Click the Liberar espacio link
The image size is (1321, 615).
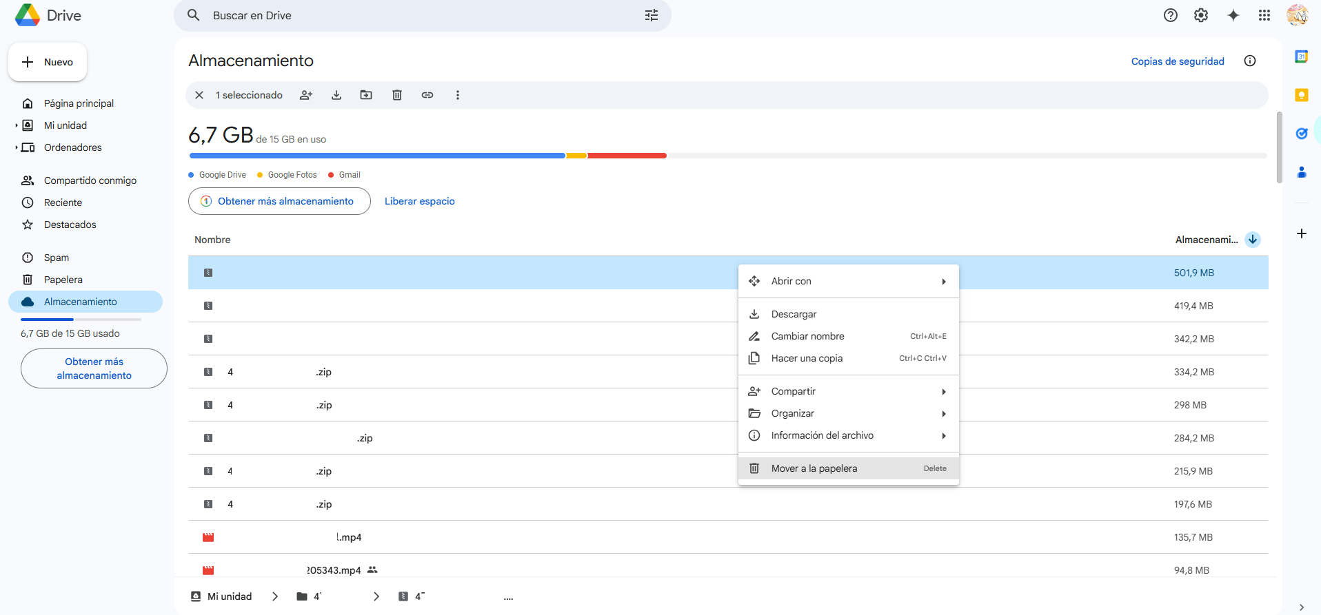coord(419,201)
